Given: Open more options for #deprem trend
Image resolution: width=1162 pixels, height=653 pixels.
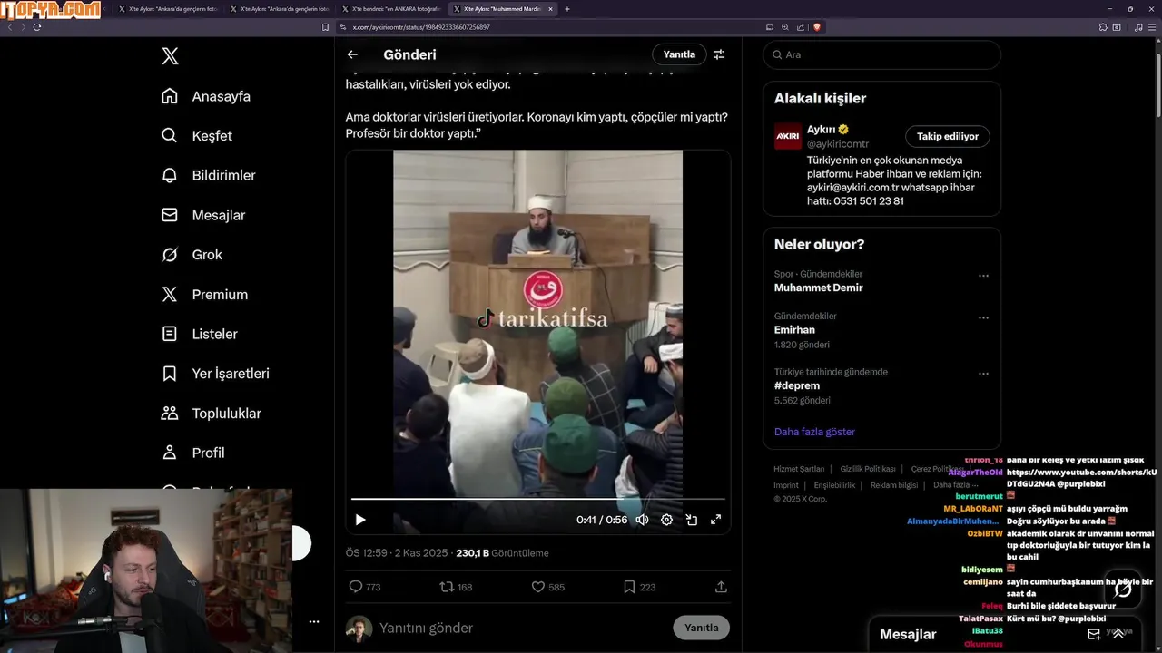Looking at the screenshot, I should coord(983,374).
